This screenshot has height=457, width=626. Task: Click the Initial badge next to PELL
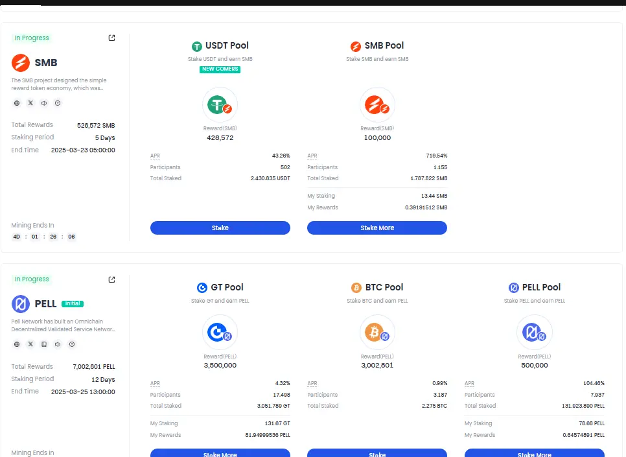tap(73, 303)
